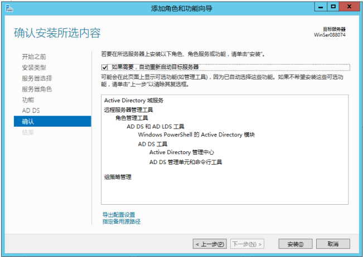Select AD DS 和 AD LDS 工具 entry

(x=156, y=126)
